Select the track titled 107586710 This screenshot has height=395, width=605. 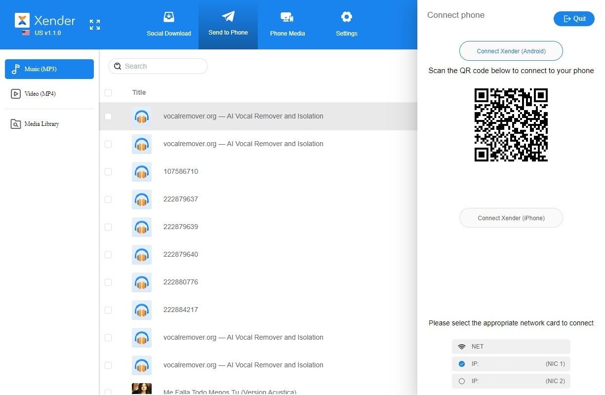tap(181, 172)
